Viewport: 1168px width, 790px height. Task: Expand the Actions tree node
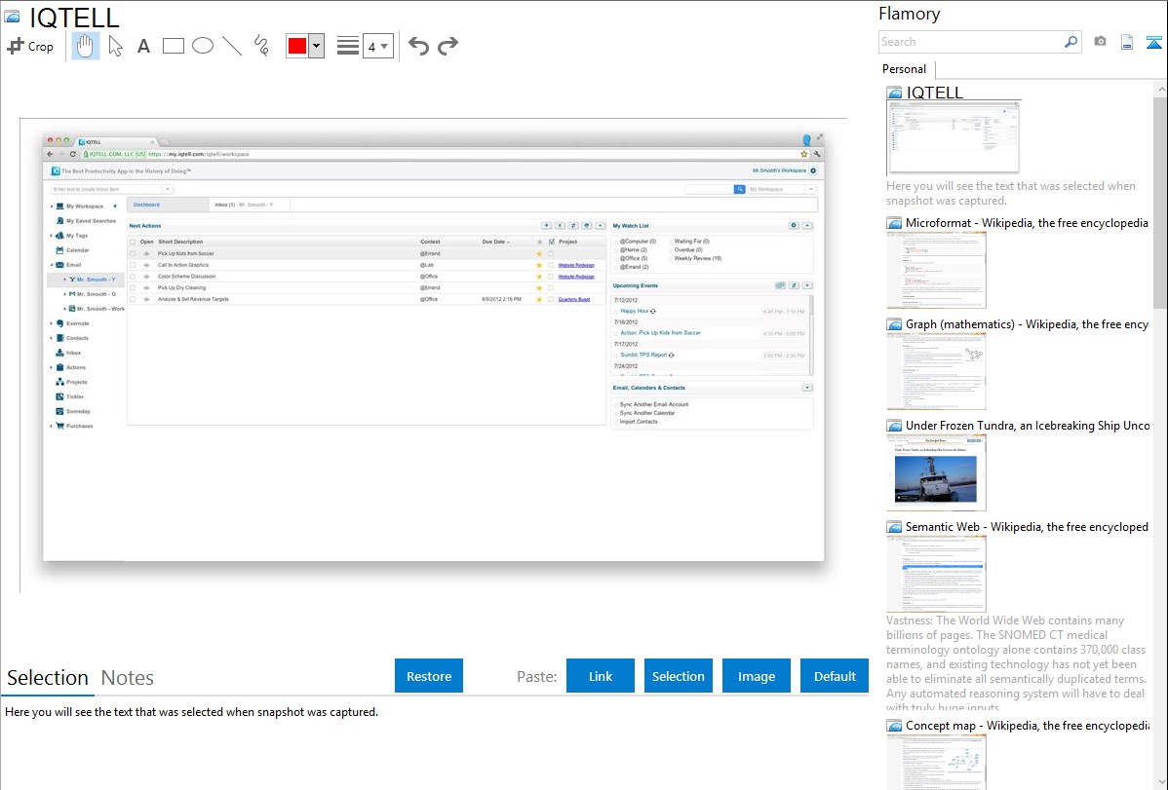(52, 368)
